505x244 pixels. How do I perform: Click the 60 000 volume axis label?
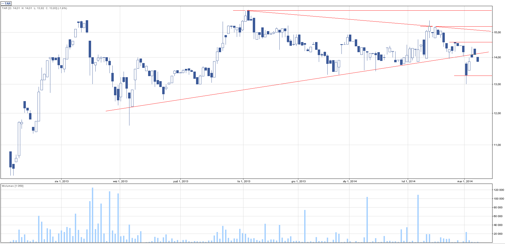(x=498, y=216)
